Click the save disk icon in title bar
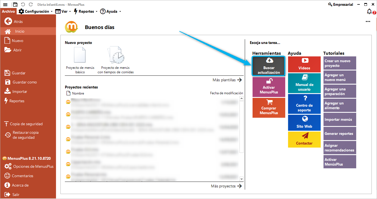The width and height of the screenshot is (377, 199). pos(15,4)
